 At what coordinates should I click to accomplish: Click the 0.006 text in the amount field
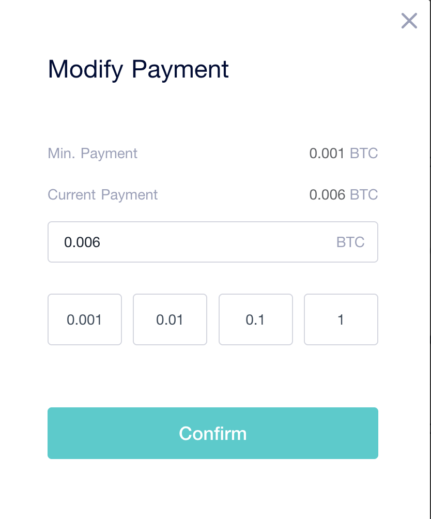click(82, 242)
